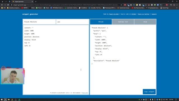Click the webcam video overlay
Screen dimensions: 179x101
point(12,76)
